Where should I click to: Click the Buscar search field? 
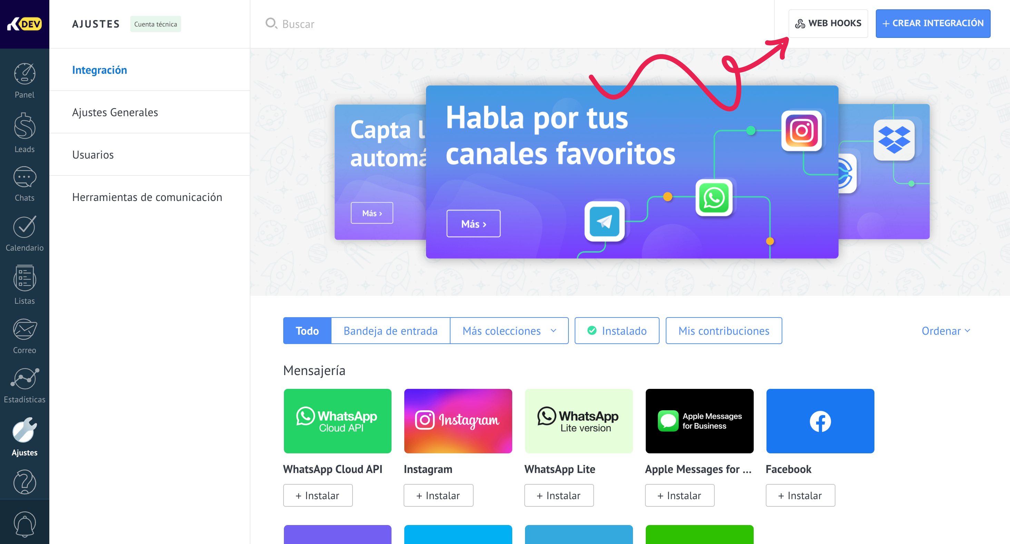(x=510, y=24)
